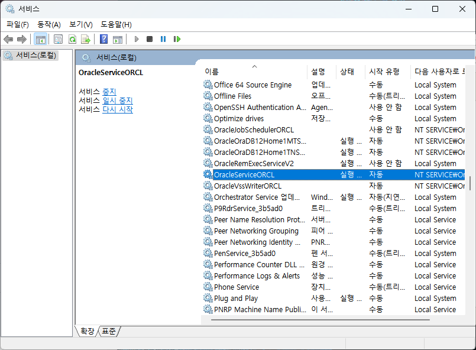The height and width of the screenshot is (350, 476).
Task: Select the Office 64 Source Engine gear icon
Action: (x=208, y=85)
